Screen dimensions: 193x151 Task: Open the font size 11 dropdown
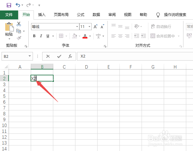click(x=90, y=26)
